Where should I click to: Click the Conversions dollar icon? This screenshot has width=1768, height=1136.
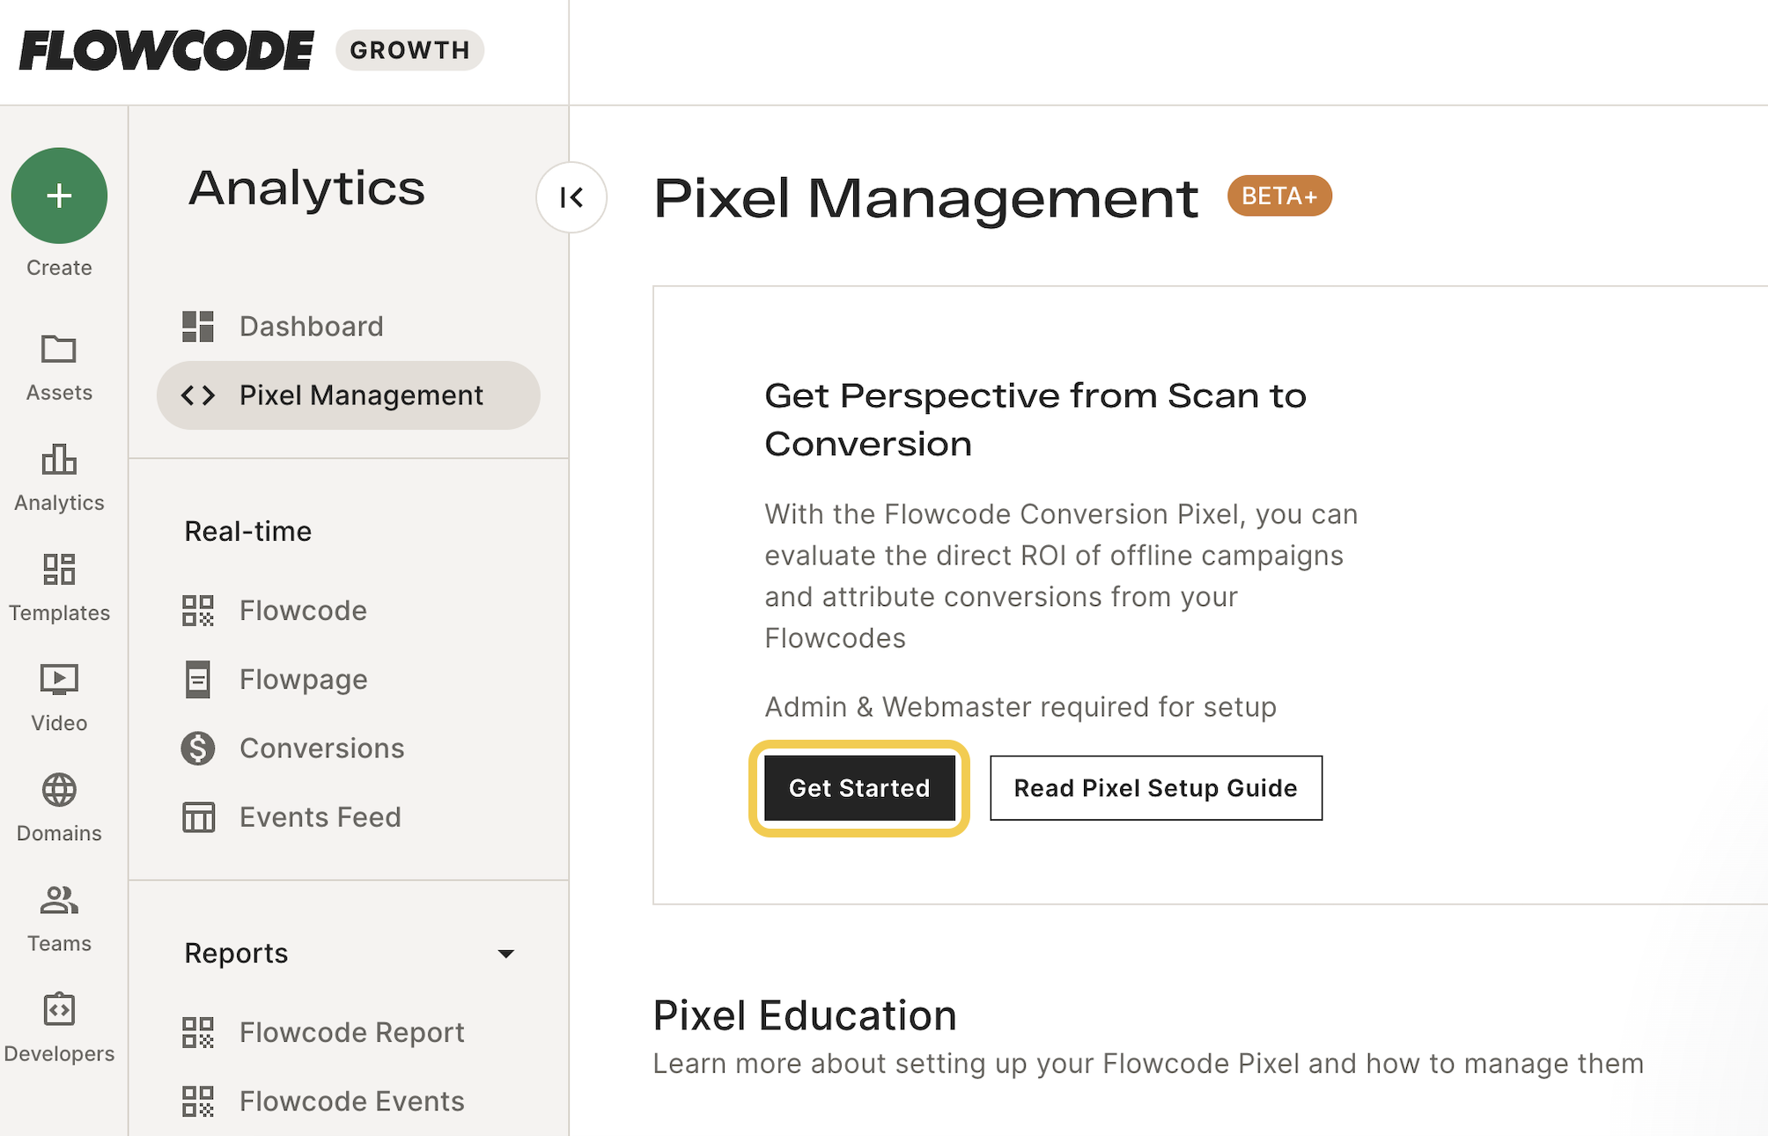pos(198,748)
